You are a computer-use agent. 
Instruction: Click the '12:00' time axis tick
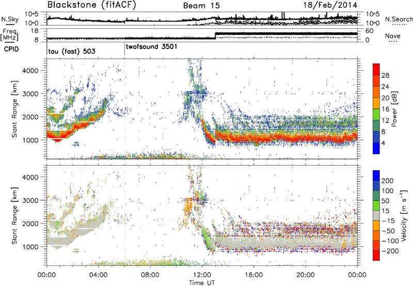(202, 275)
